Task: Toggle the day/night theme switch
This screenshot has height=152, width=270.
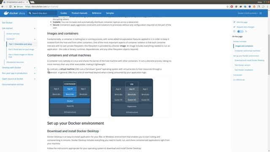Action: [x=240, y=31]
